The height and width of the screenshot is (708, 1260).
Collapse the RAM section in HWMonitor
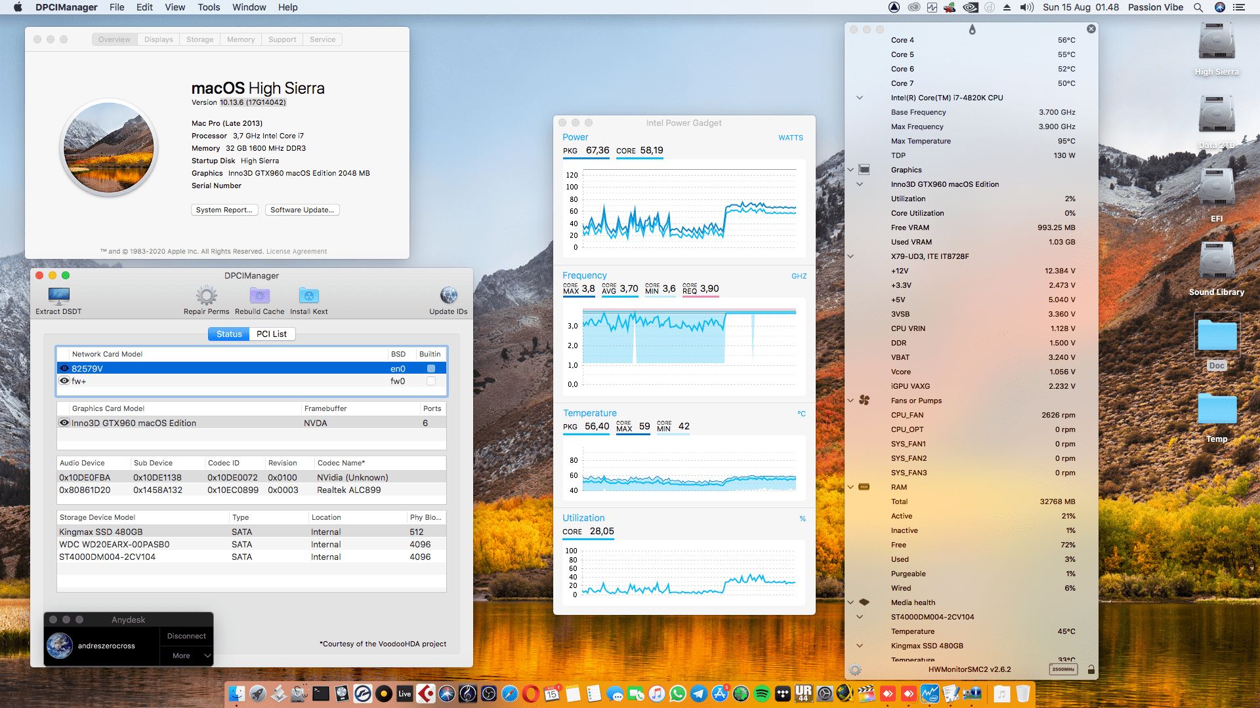850,487
